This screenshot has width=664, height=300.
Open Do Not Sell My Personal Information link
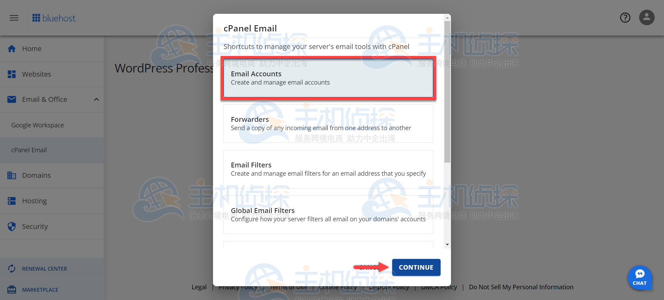tap(521, 287)
